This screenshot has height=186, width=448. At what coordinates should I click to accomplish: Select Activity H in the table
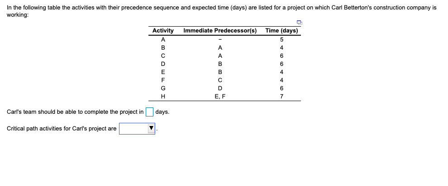pos(163,97)
